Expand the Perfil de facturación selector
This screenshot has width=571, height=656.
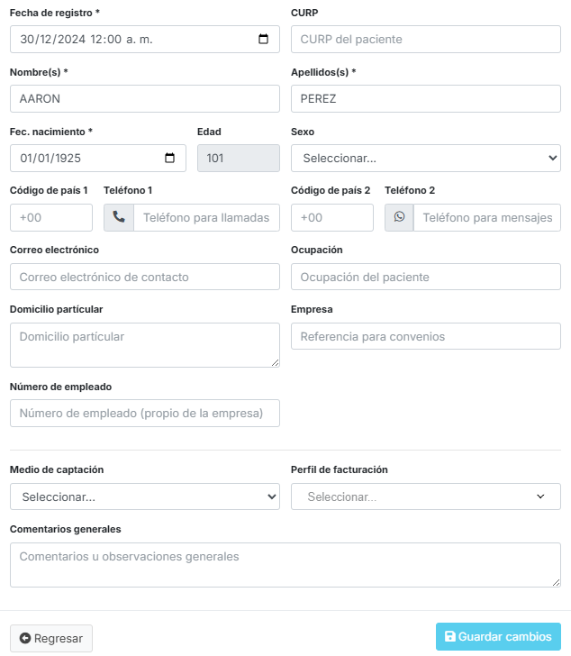point(425,497)
